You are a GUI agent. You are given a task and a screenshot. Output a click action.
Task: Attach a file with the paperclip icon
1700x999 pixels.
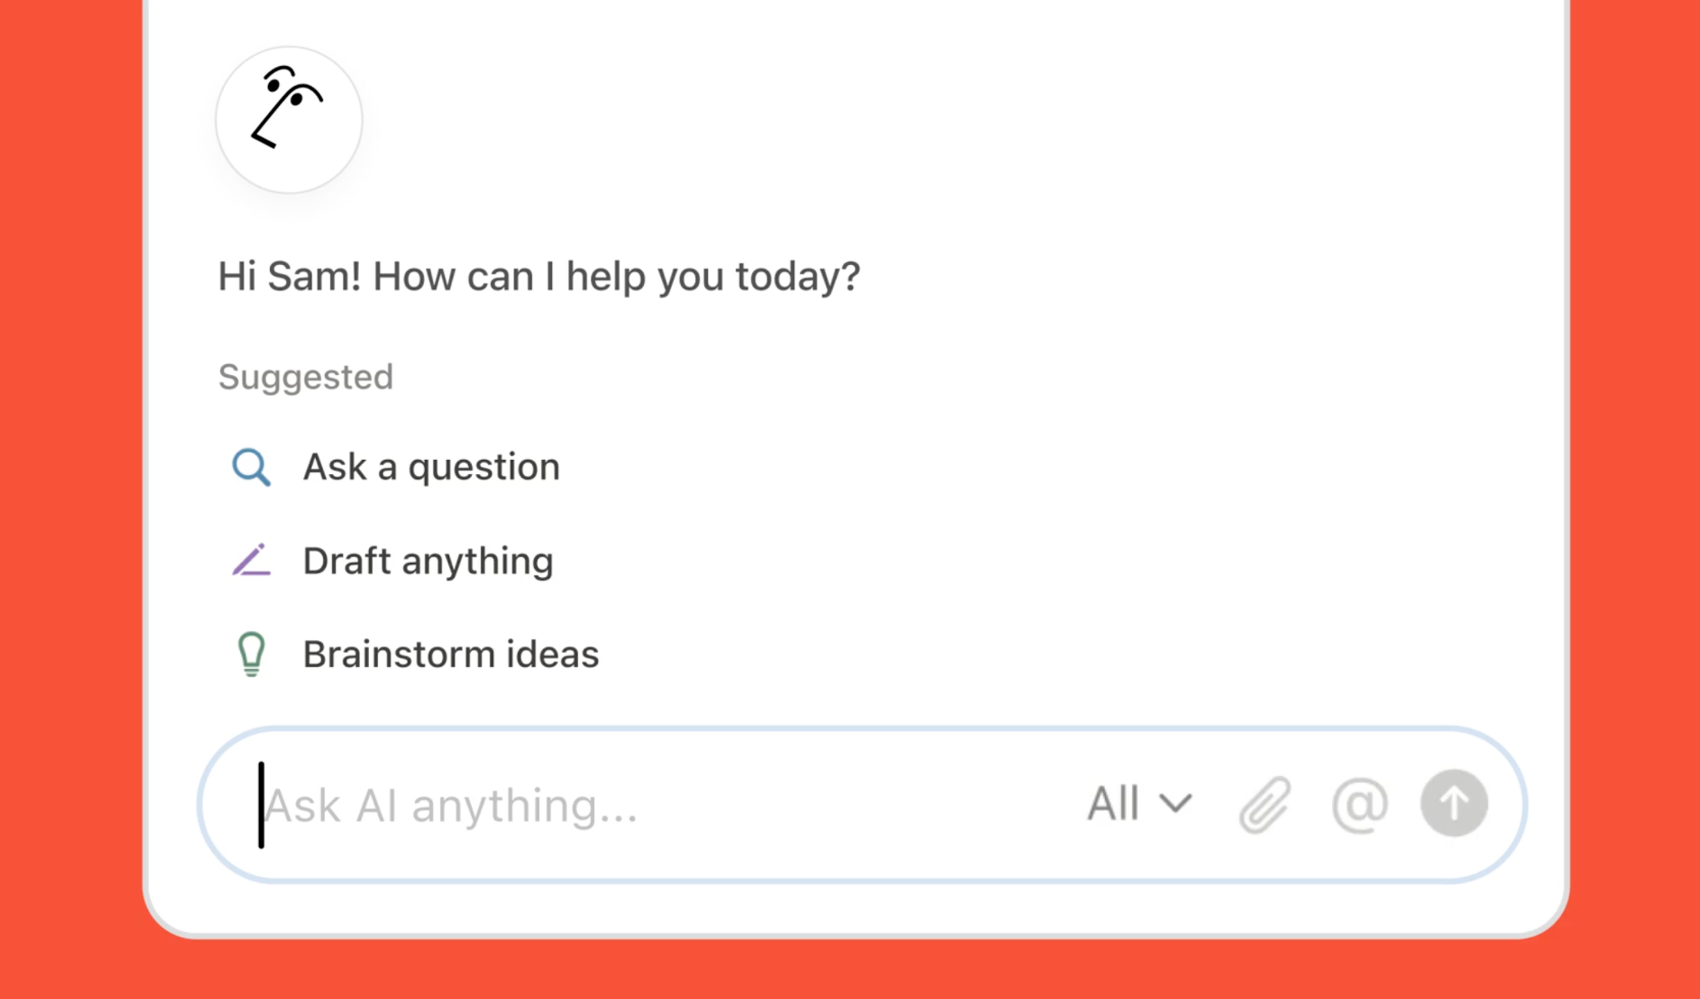[x=1265, y=804]
